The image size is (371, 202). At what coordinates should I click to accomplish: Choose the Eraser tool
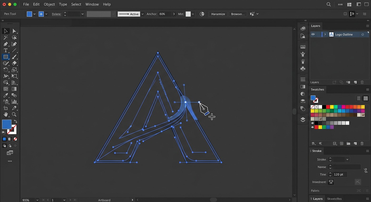[x=14, y=63]
